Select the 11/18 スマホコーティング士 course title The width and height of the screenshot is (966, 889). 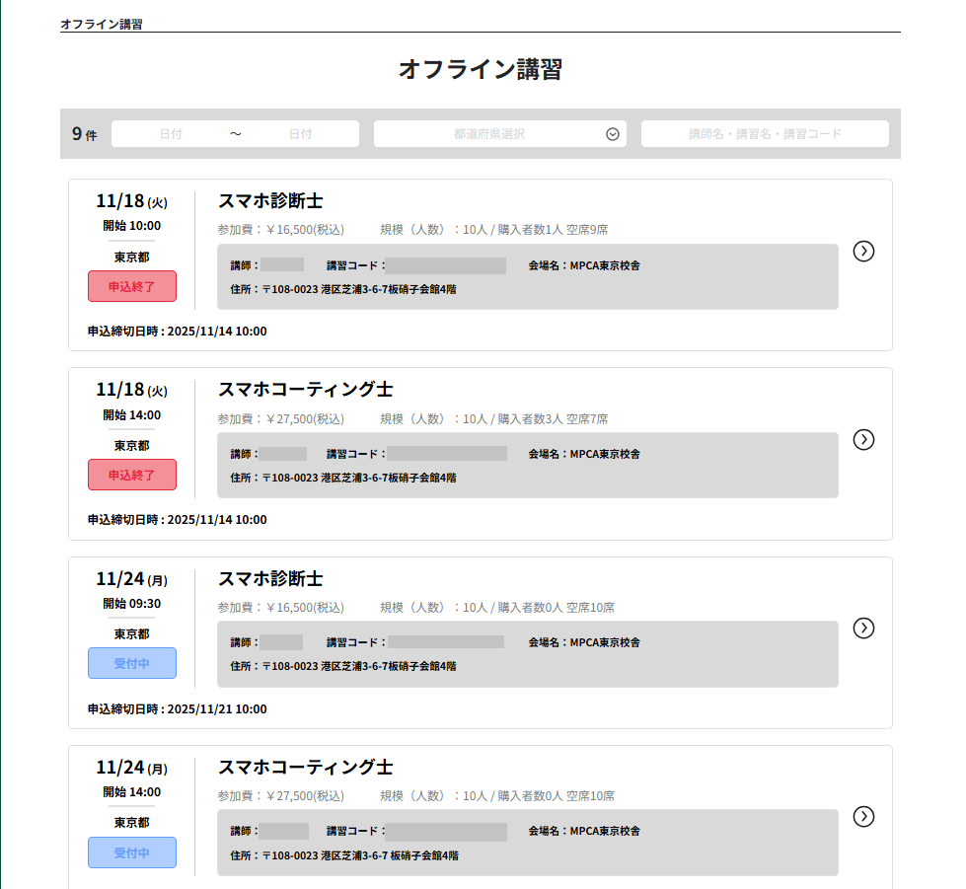click(x=305, y=389)
